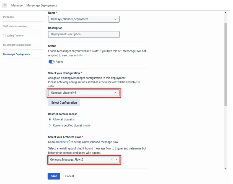Click inside the Description input field
Viewport: 233px width, 184px height.
[84, 34]
